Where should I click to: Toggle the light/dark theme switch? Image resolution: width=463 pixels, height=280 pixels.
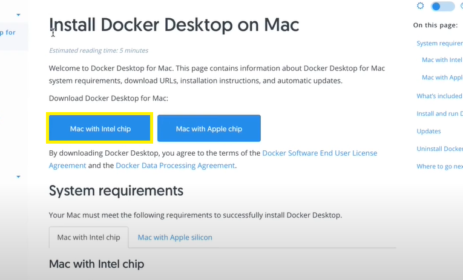pyautogui.click(x=442, y=7)
